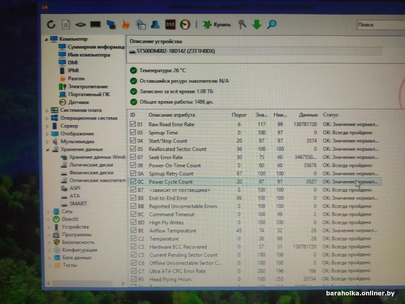Open the Report page icon
The width and height of the screenshot is (405, 304).
[x=66, y=24]
